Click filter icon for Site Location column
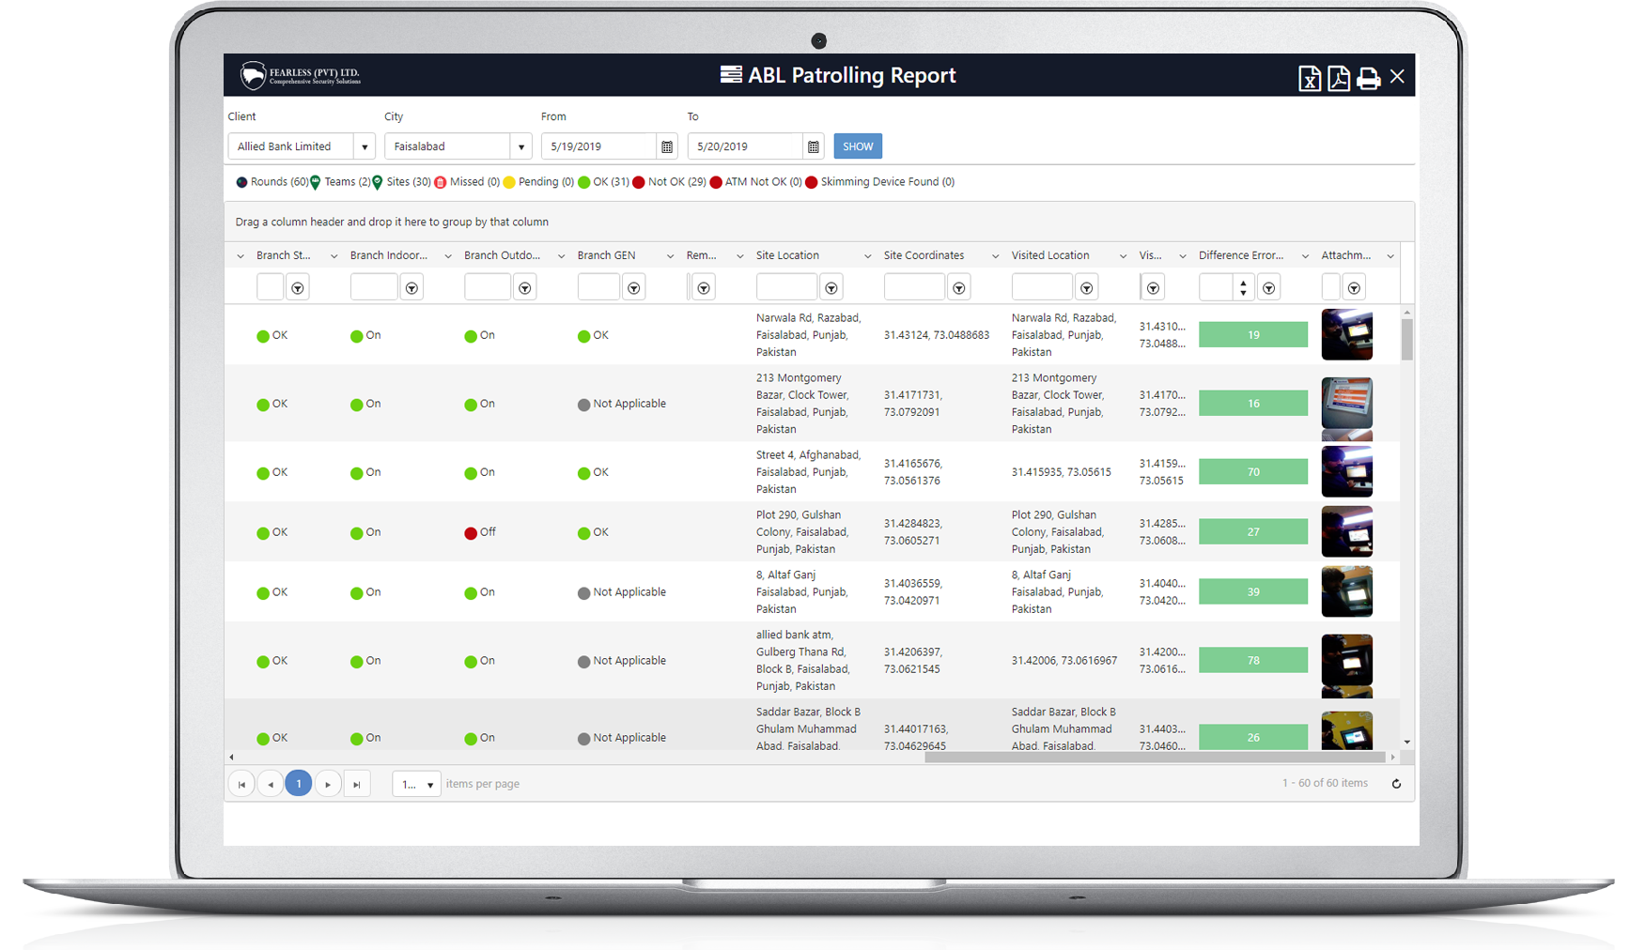Screen dimensions: 1646x950 tap(831, 288)
